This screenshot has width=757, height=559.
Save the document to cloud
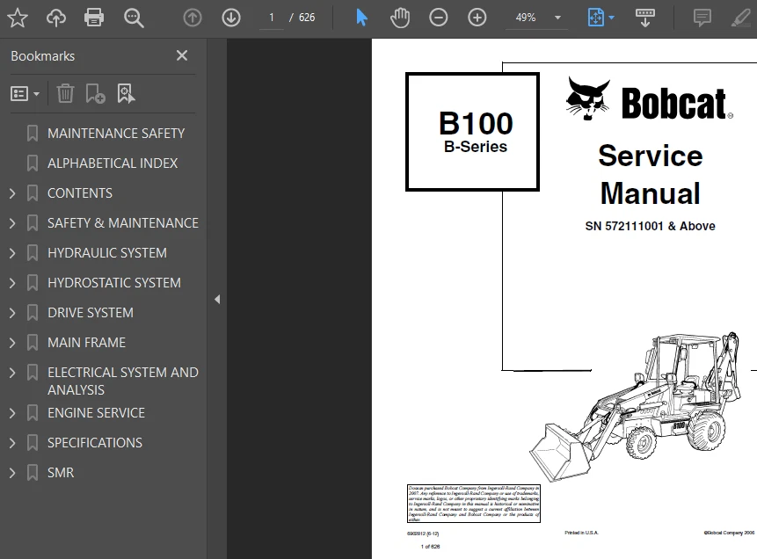click(x=56, y=17)
